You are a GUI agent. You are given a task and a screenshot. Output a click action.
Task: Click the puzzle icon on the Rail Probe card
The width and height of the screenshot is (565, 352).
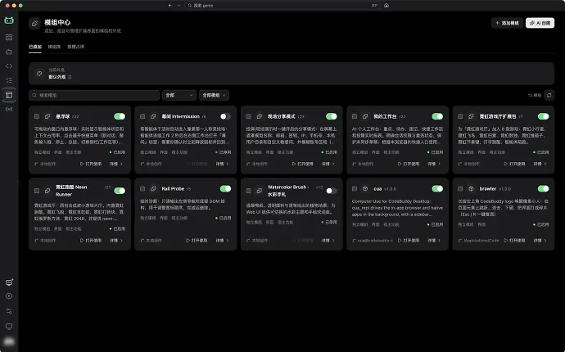[153, 188]
